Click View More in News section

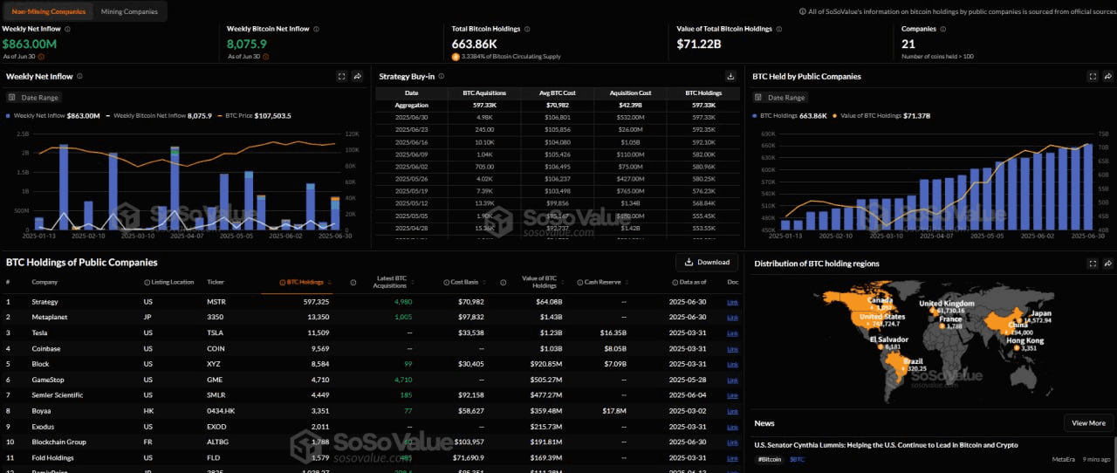pyautogui.click(x=1088, y=423)
